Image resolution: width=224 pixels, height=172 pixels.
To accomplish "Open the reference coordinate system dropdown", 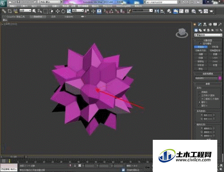I will coord(78,11).
